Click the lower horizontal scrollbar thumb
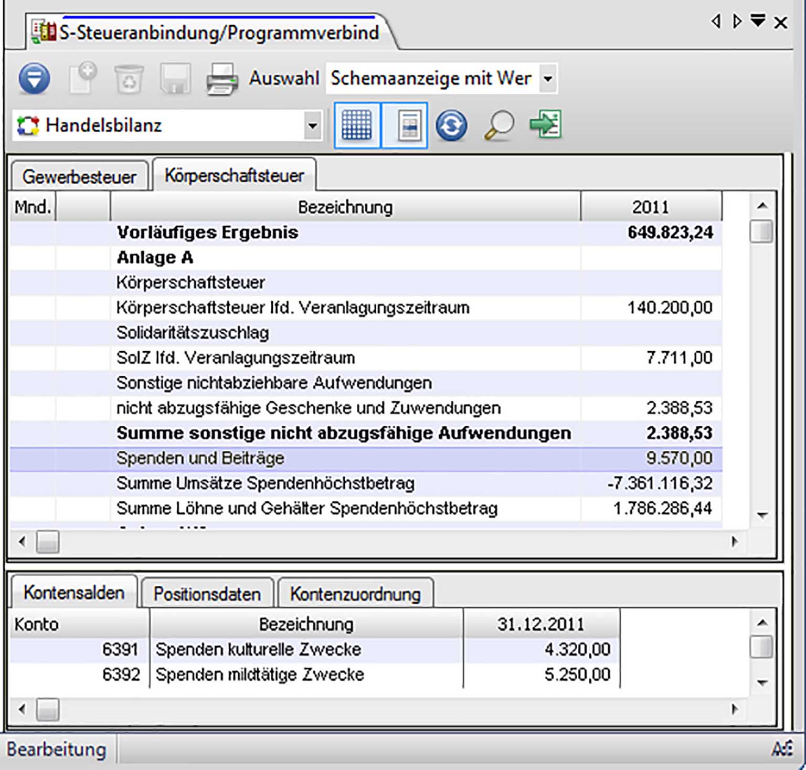This screenshot has width=806, height=770. click(47, 710)
